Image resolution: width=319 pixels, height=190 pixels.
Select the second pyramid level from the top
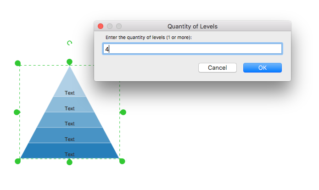(x=69, y=108)
